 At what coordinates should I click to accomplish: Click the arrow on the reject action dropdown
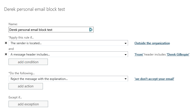click(x=125, y=79)
